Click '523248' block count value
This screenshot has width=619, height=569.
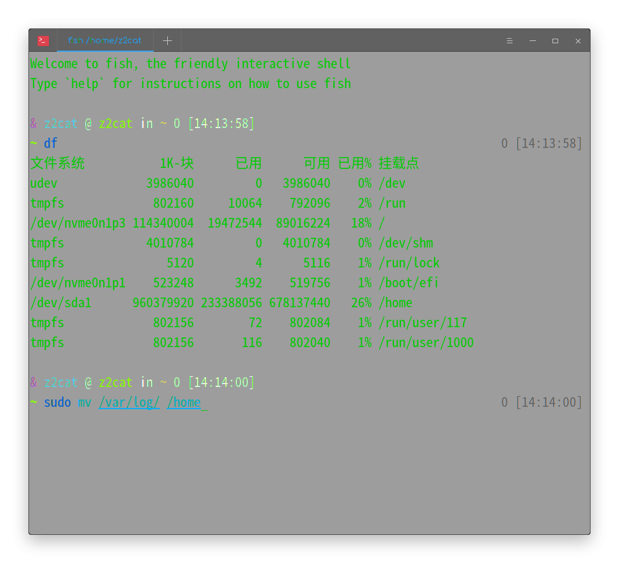tap(174, 283)
